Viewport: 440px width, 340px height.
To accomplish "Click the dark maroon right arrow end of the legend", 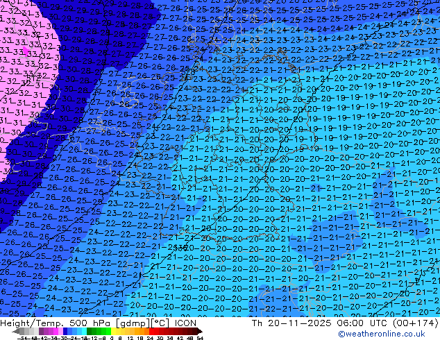I will 200,331.
